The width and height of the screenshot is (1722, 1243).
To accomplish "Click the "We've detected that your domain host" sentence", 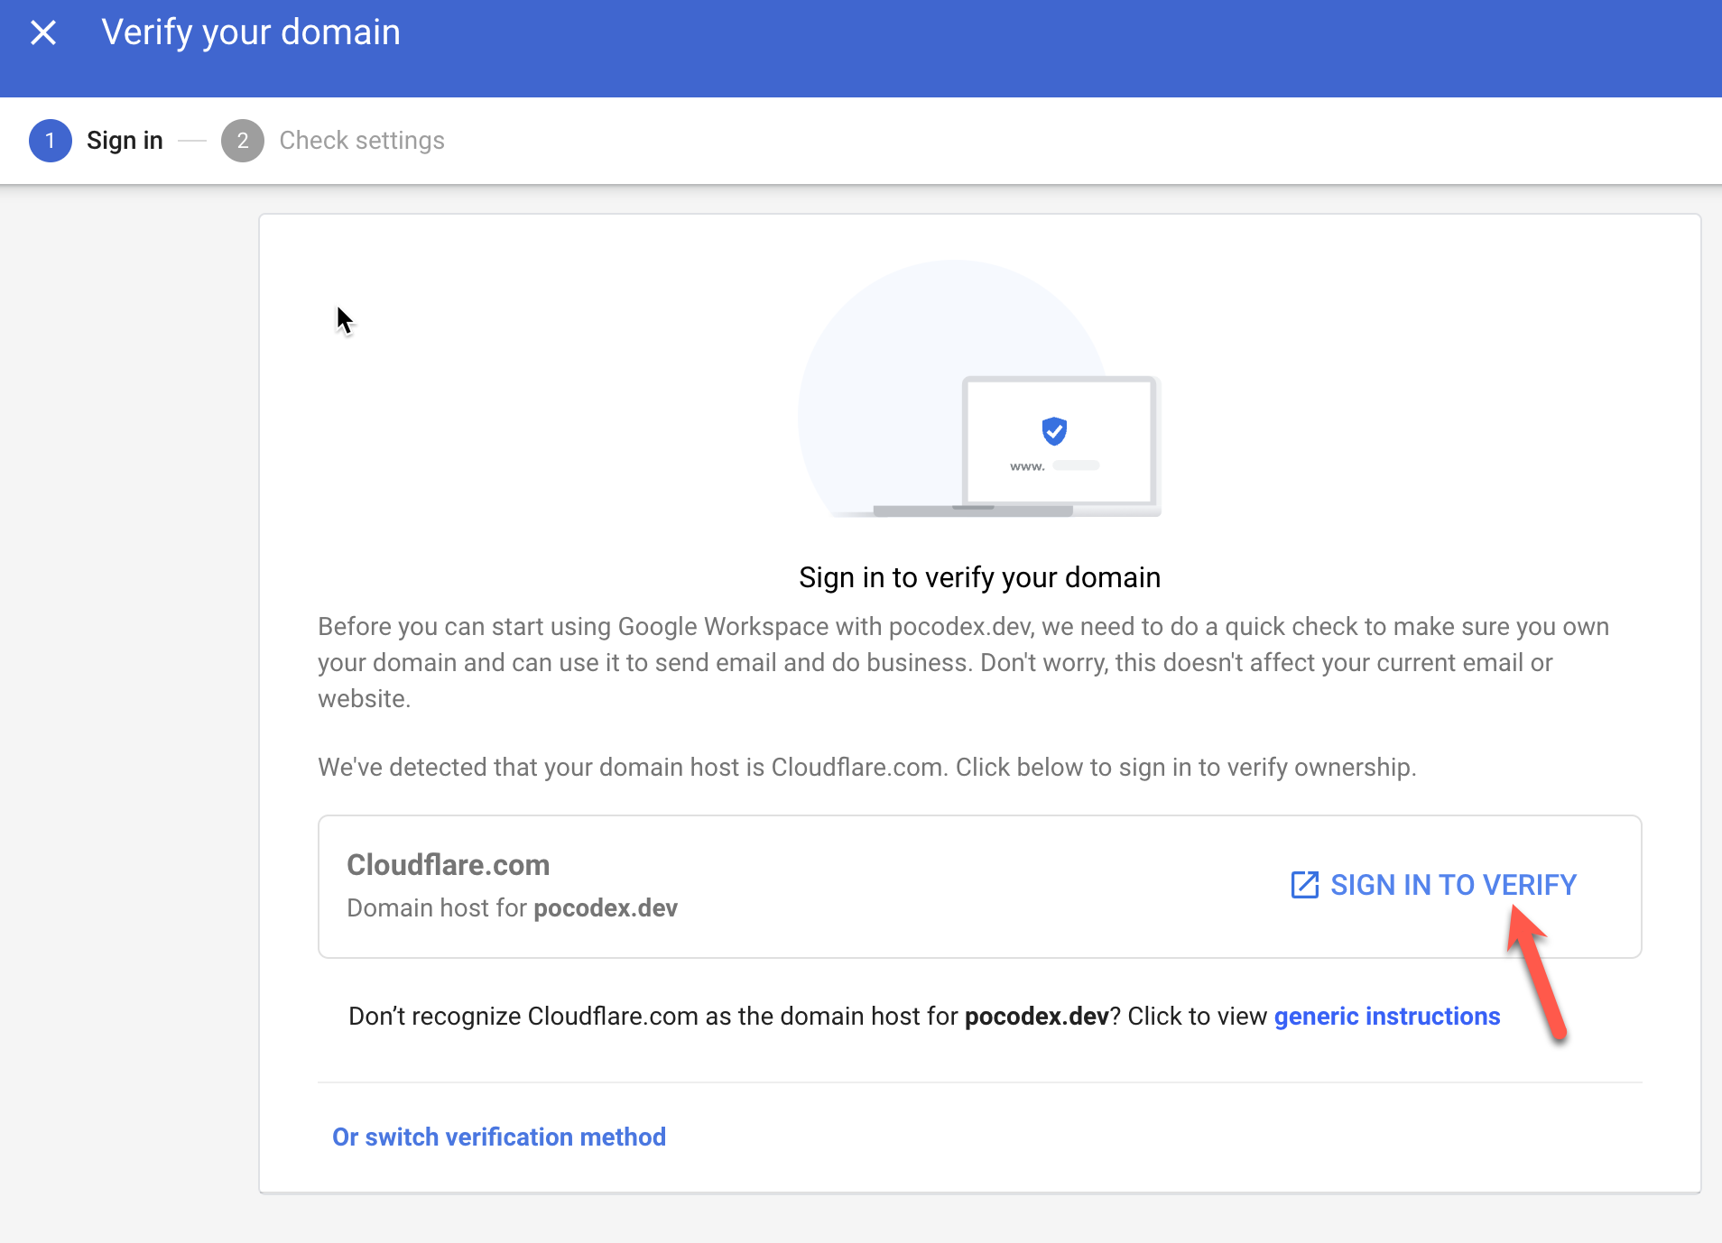I will click(x=866, y=768).
